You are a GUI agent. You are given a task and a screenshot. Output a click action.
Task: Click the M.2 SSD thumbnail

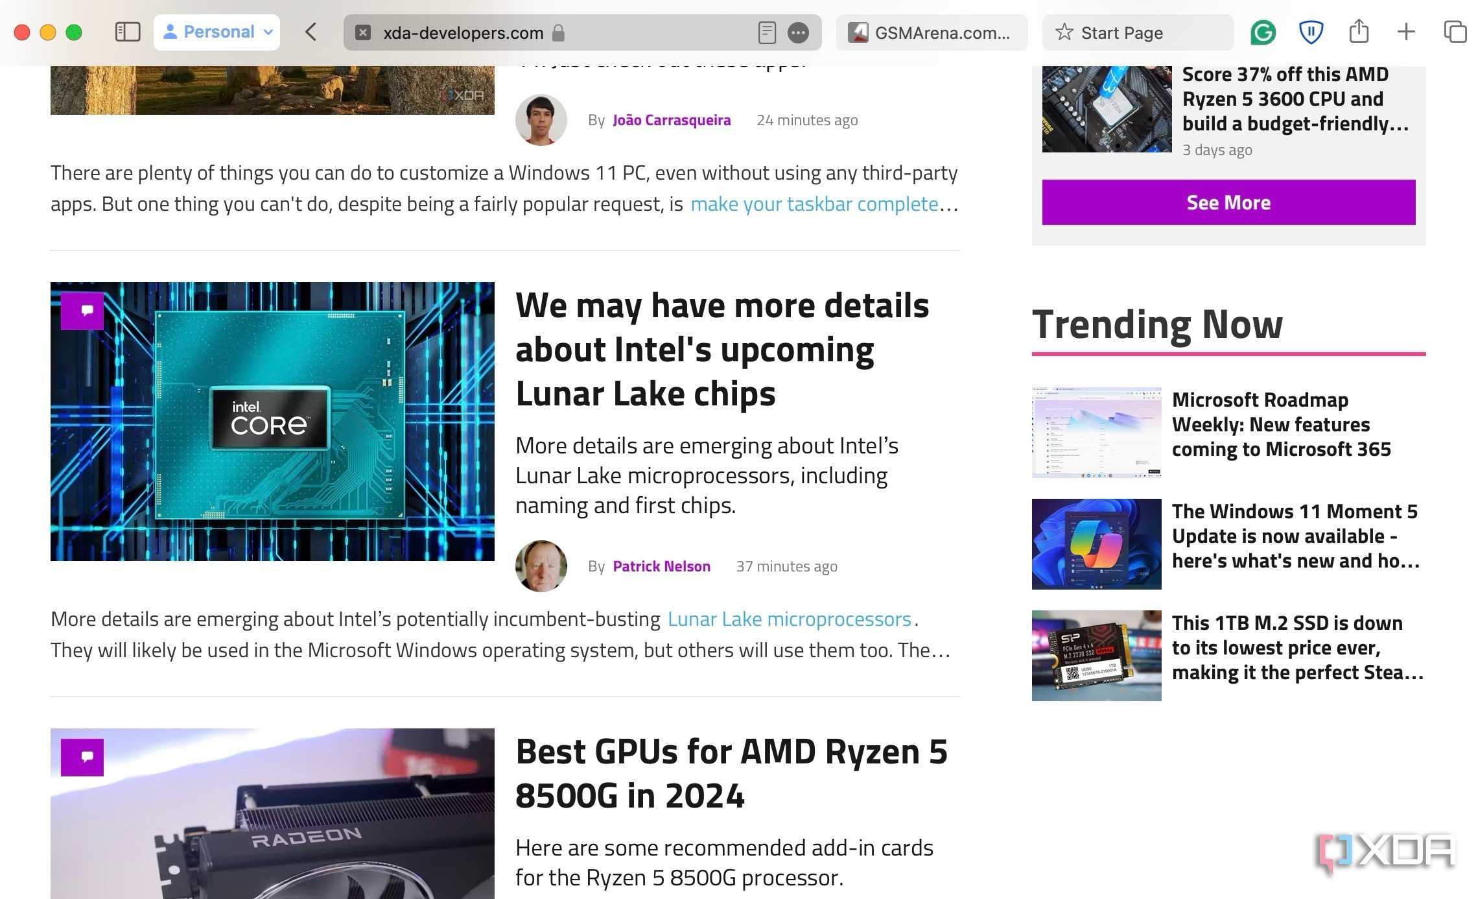point(1096,655)
